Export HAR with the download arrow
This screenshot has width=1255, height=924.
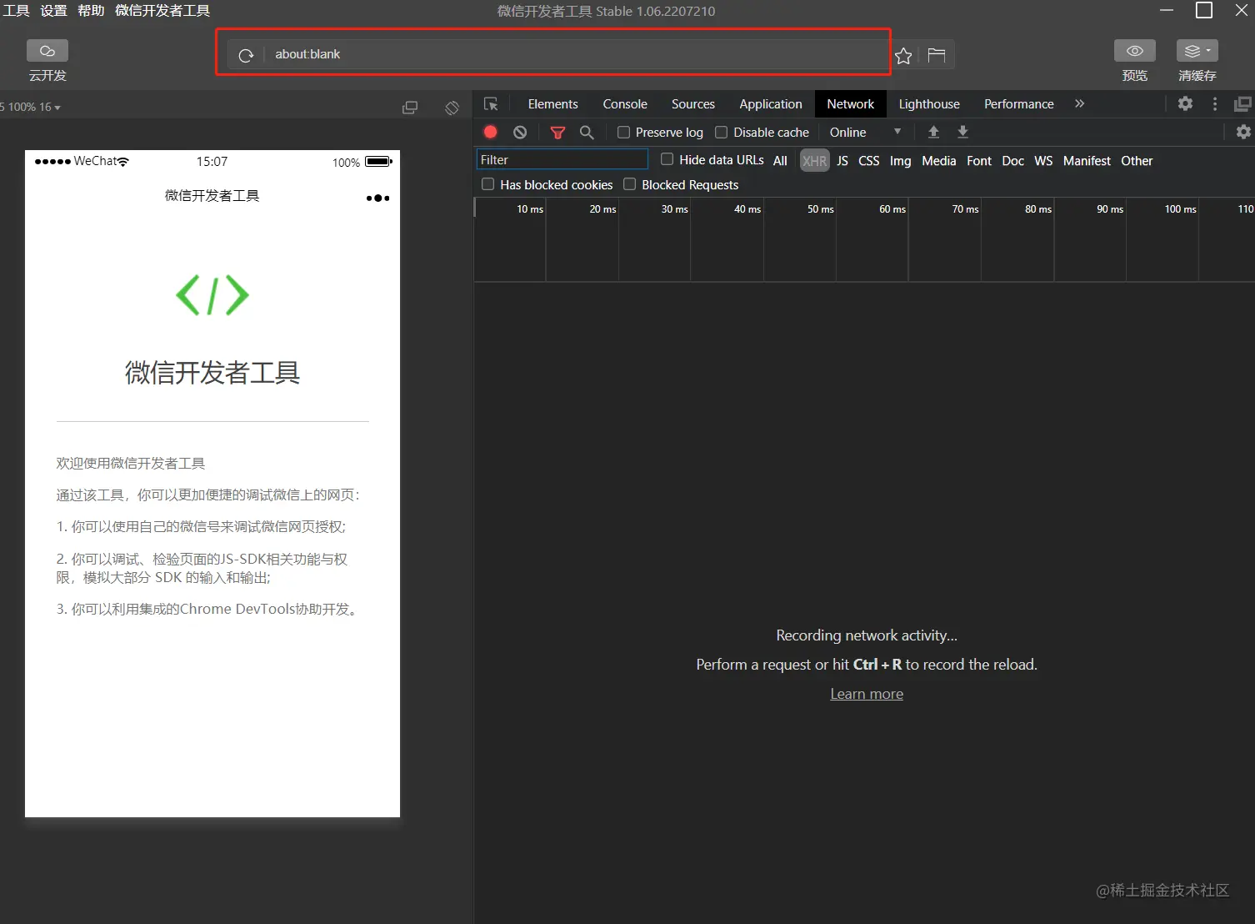pos(962,132)
